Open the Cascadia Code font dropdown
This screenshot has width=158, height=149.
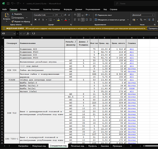coord(53,15)
